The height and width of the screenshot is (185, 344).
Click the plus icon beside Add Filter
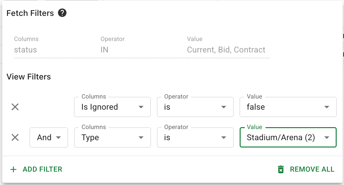(x=13, y=169)
